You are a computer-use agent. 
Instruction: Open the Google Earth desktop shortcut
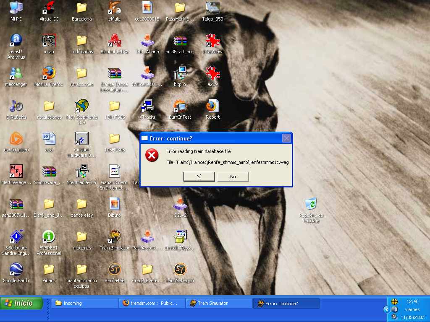pos(16,270)
